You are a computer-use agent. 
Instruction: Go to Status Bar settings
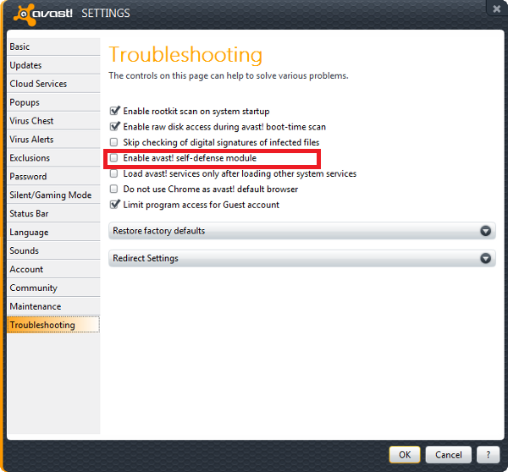[x=53, y=214]
